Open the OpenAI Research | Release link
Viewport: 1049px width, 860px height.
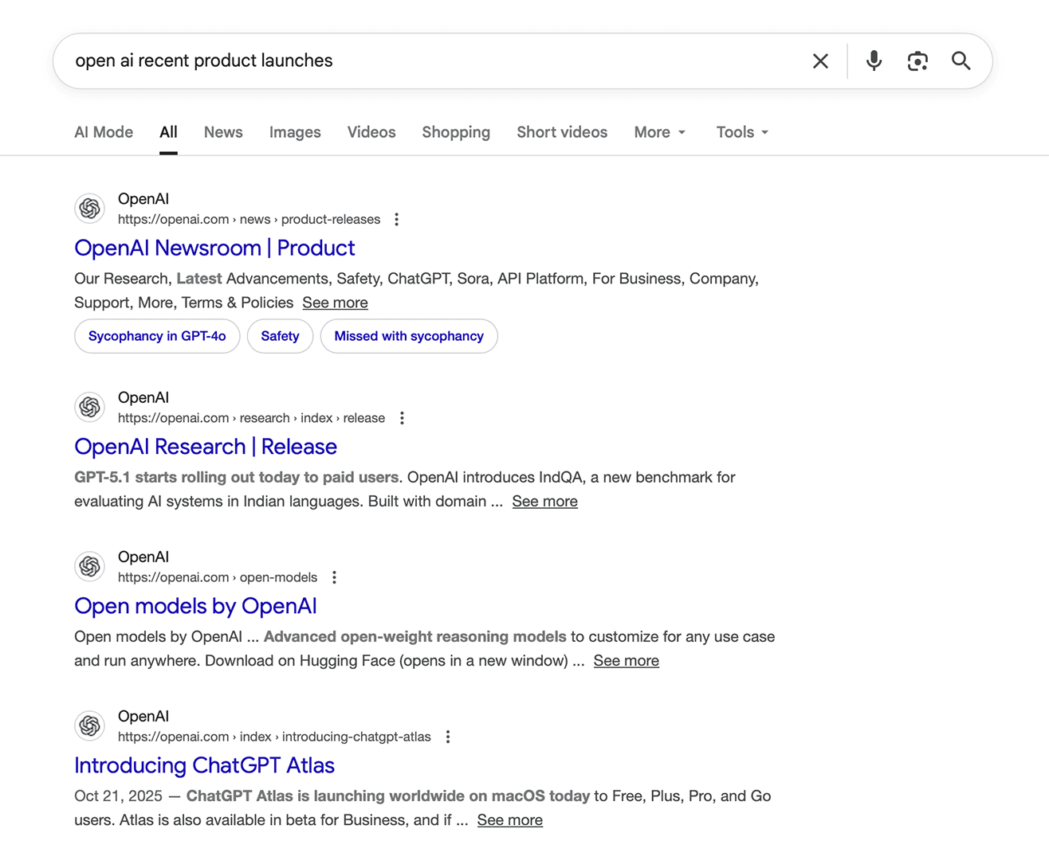(x=206, y=448)
